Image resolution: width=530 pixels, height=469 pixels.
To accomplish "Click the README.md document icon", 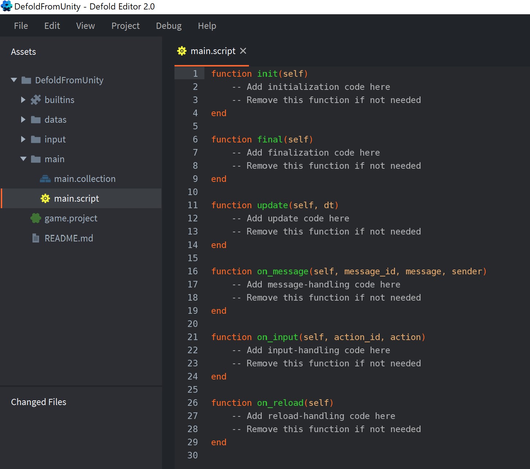I will click(x=36, y=238).
